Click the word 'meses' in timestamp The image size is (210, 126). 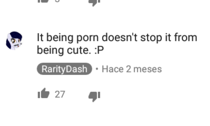[148, 69]
